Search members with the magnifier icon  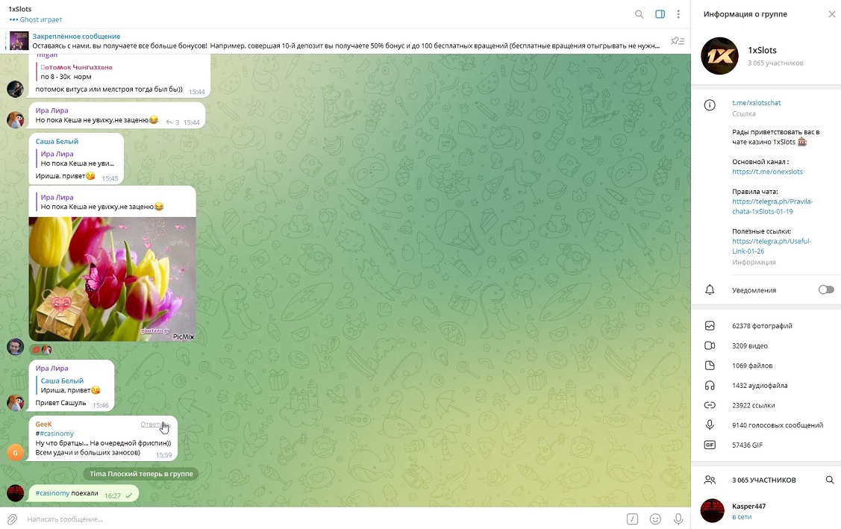pyautogui.click(x=830, y=481)
